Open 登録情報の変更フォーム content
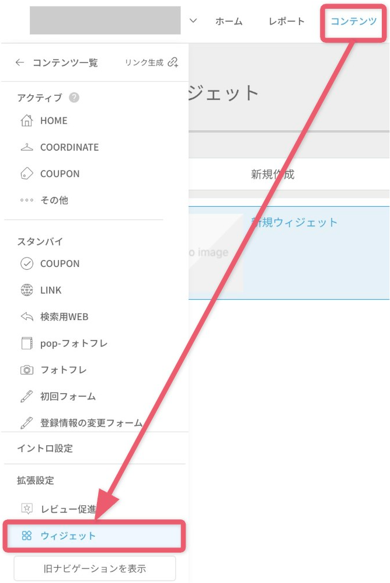 coord(92,423)
